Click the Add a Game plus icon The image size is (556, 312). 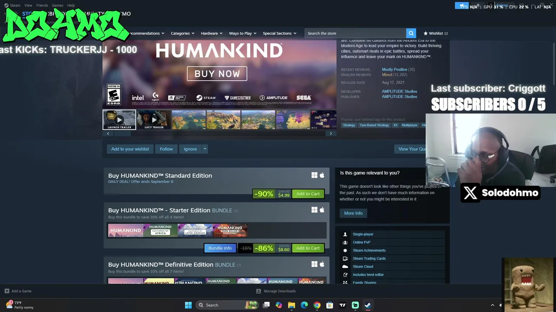point(7,291)
